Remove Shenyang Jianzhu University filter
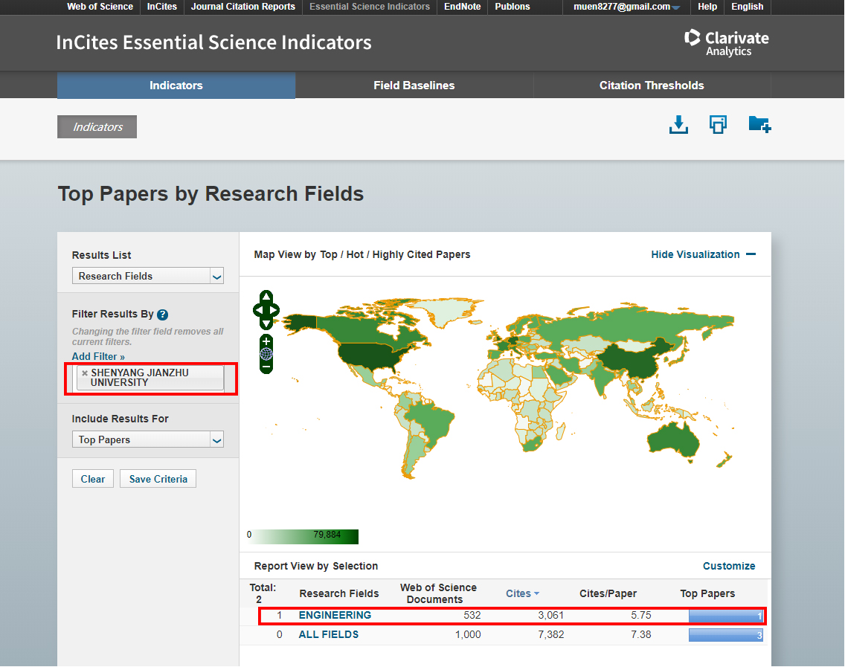The height and width of the screenshot is (667, 845). 84,373
